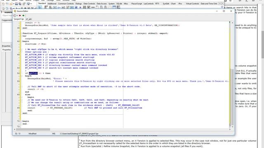Viewport: 264px width, 148px height.
Task: Open the Date and Time Ctrls palette tab
Action: click(209, 4)
